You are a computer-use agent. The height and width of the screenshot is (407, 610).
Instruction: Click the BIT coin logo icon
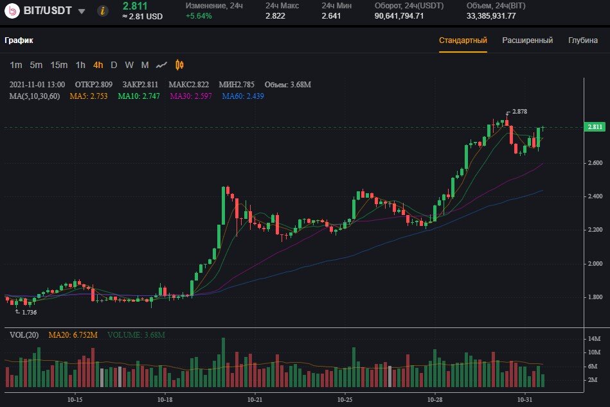tap(12, 11)
